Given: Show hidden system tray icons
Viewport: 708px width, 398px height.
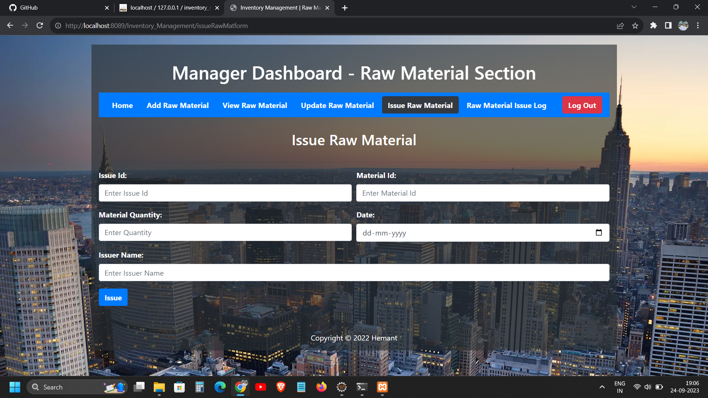Looking at the screenshot, I should tap(602, 387).
